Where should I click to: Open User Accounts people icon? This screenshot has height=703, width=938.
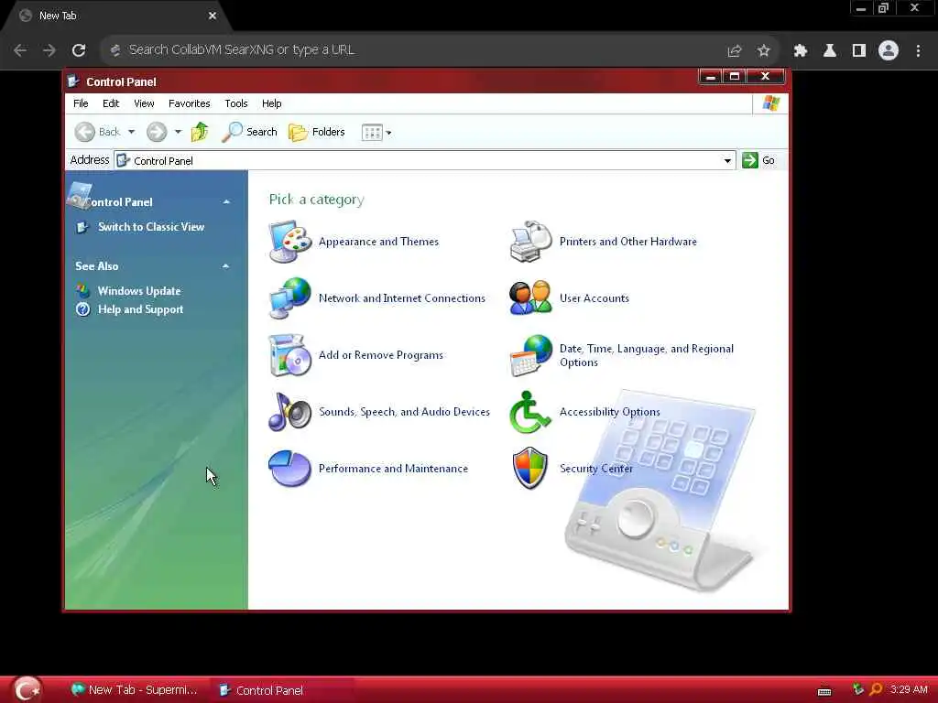point(530,298)
